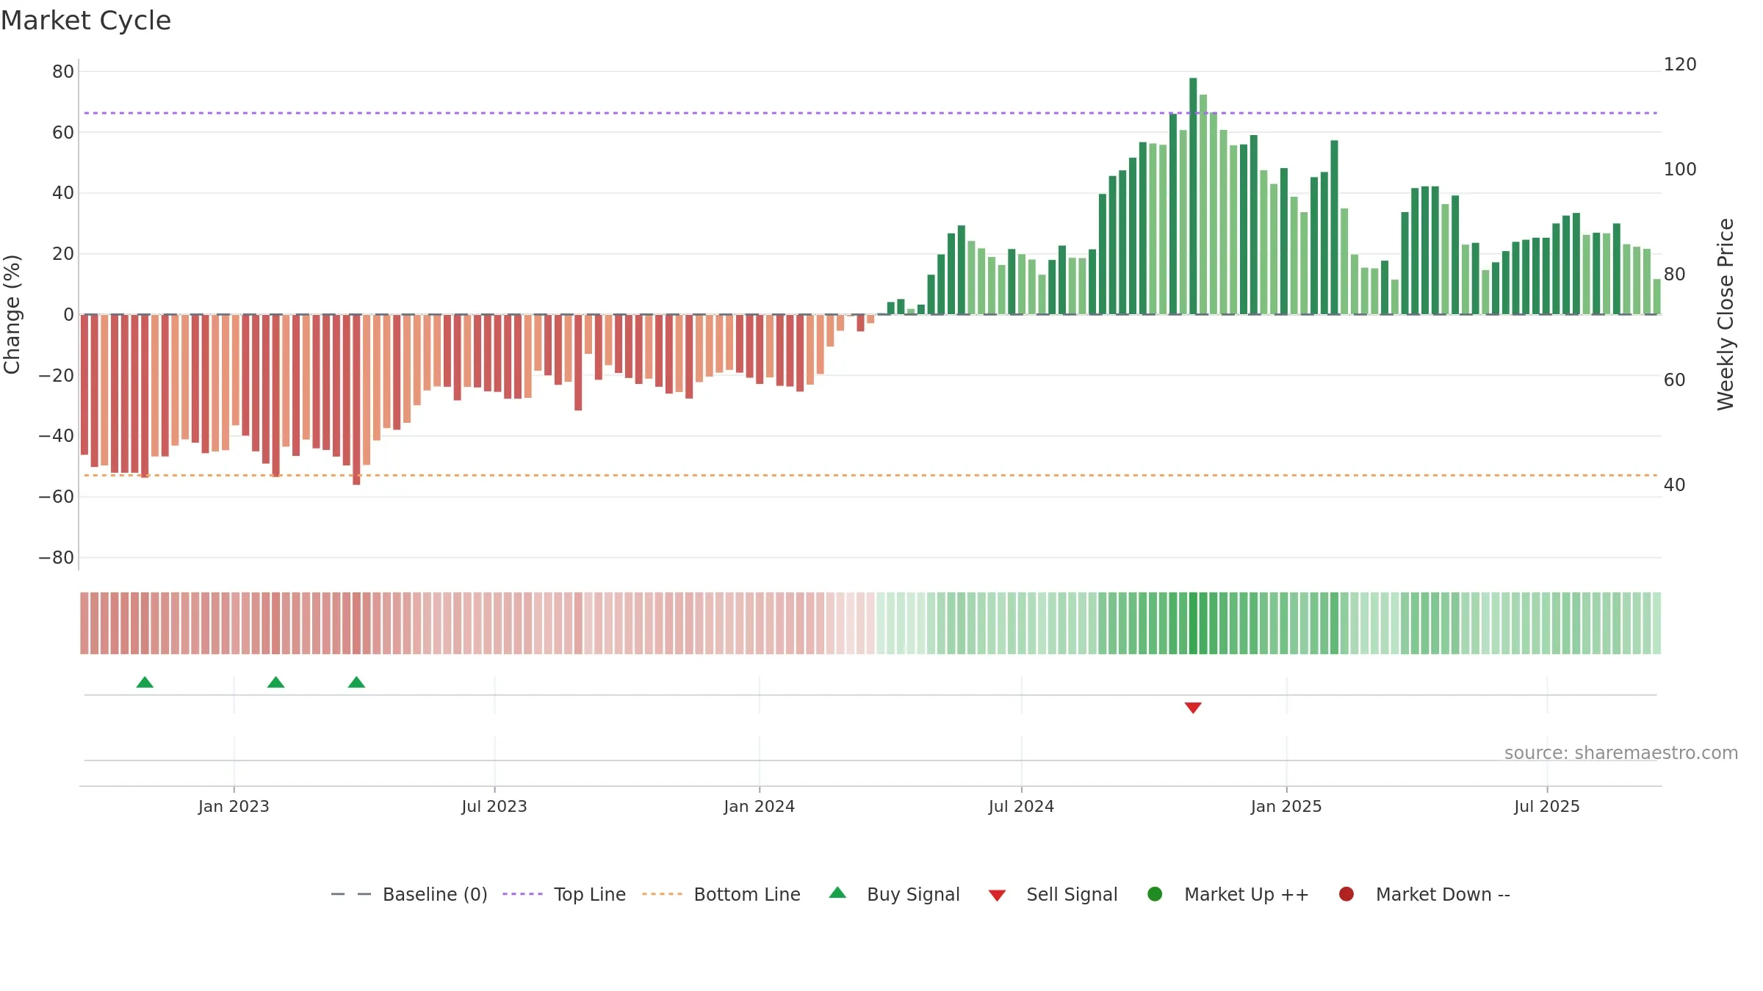This screenshot has width=1763, height=991.
Task: Toggle the Buy Signal legend entry
Action: click(x=894, y=894)
